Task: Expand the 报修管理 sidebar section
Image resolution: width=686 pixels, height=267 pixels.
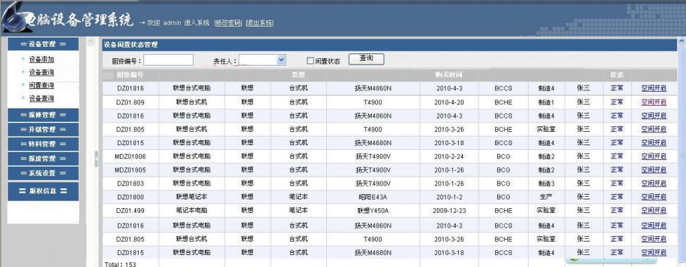Action: click(43, 115)
